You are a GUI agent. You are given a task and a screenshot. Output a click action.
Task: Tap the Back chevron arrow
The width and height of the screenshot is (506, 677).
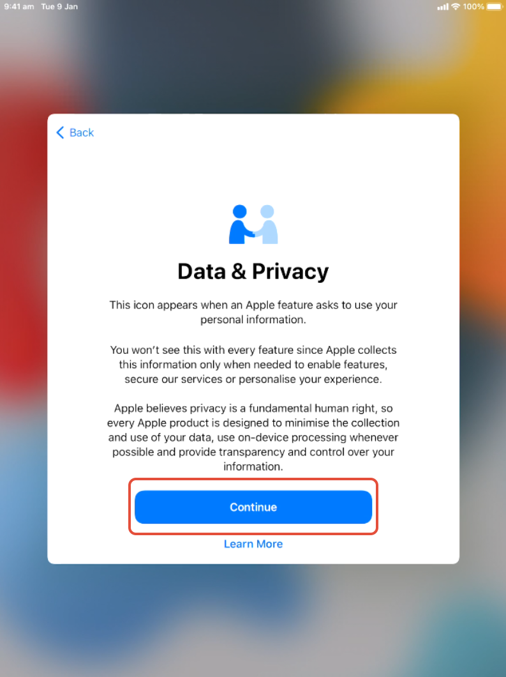point(61,133)
